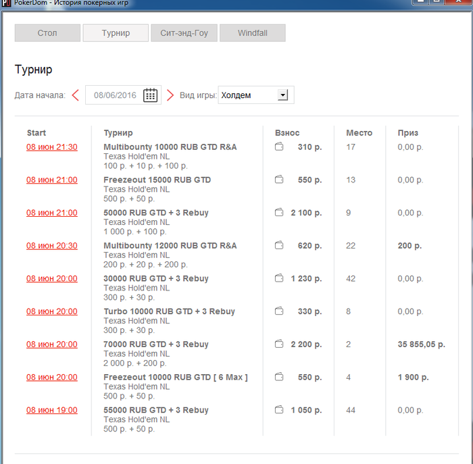This screenshot has height=464, width=473.
Task: Select 30000 RUB GTD + 3 Rebuy title
Action: 156,278
